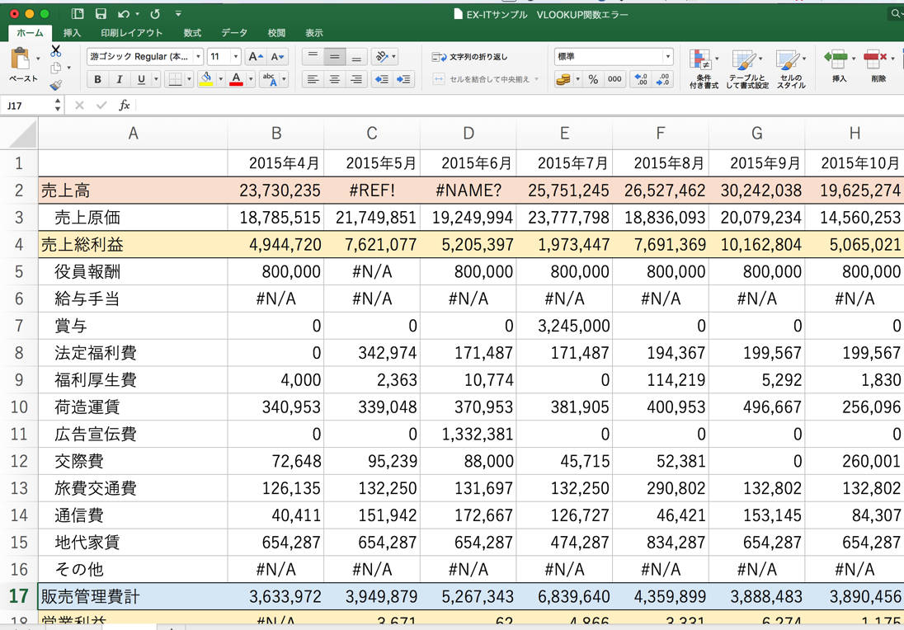Screen dimensions: 904x630
Task: Switch to the データ tab
Action: 234,33
